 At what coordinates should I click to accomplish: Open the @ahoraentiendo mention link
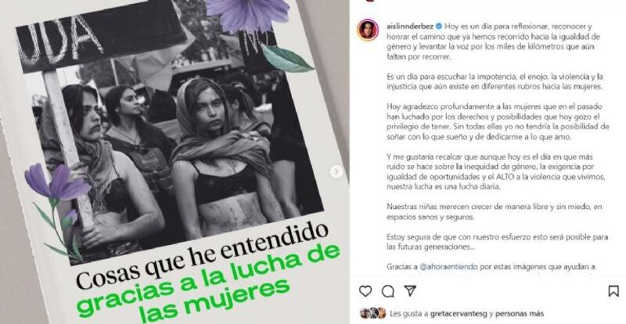(x=448, y=266)
